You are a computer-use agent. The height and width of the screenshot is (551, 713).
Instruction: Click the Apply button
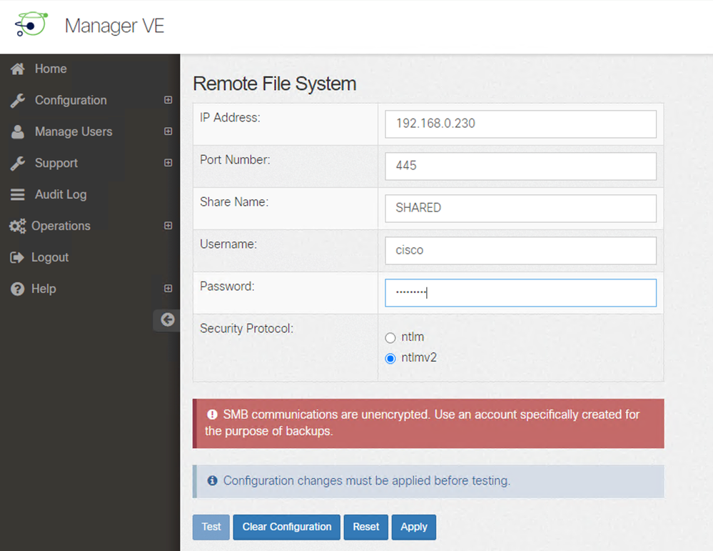point(414,527)
